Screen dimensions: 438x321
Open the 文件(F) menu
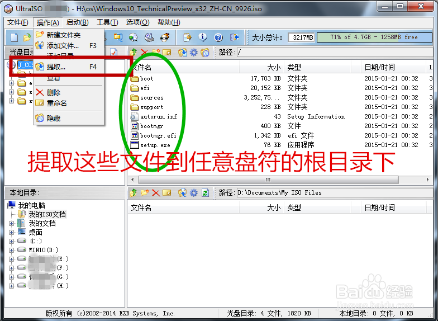pos(18,22)
